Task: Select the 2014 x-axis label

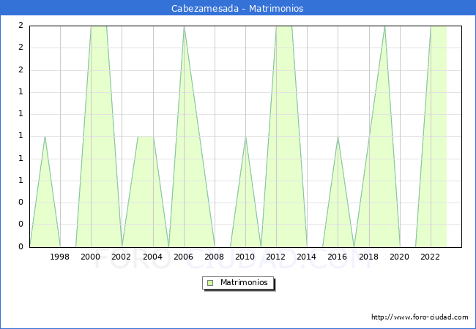Action: 307,257
